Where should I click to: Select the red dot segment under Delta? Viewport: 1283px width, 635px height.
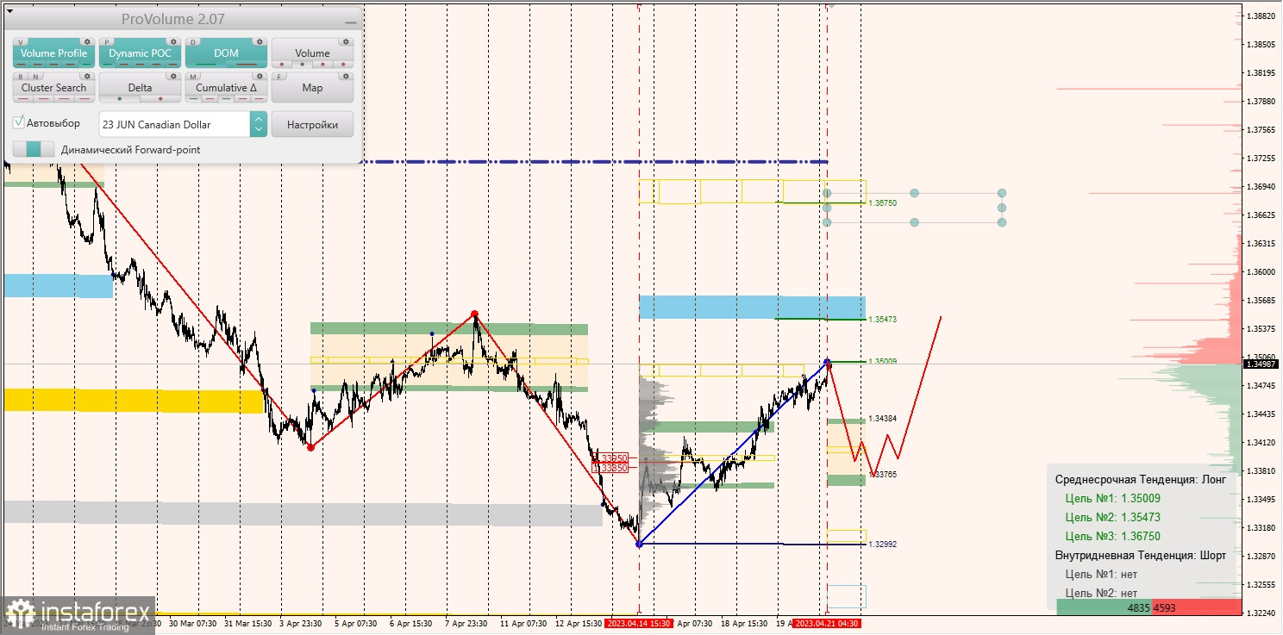[x=160, y=98]
